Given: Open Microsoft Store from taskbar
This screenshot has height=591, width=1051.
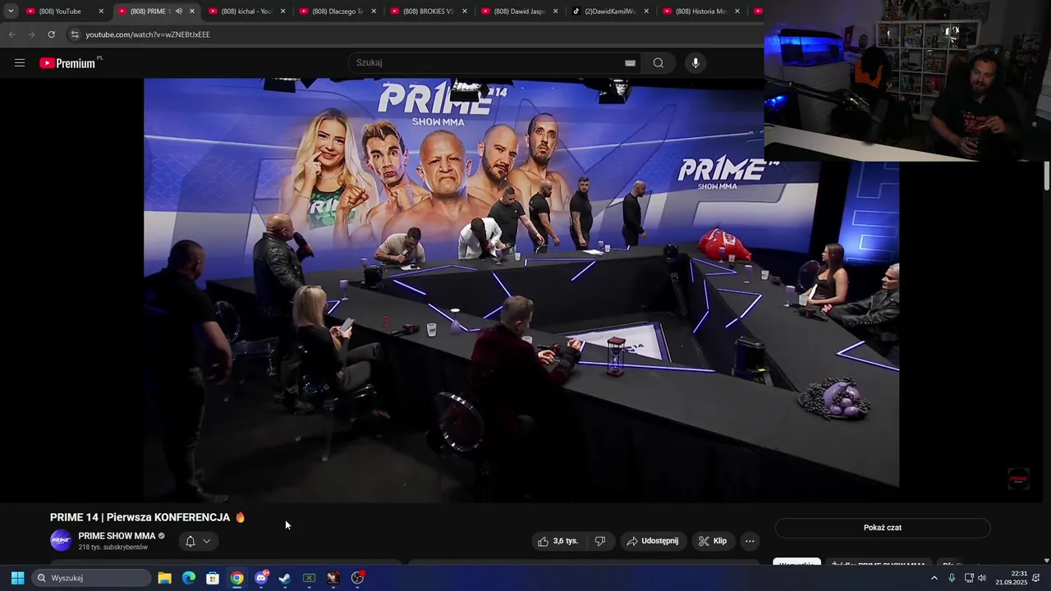Looking at the screenshot, I should 213,578.
